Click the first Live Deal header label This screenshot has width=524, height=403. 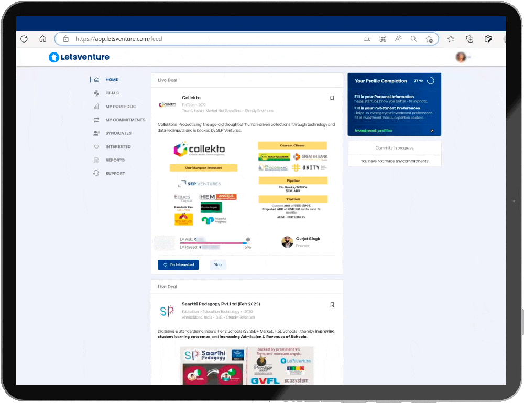[x=168, y=80]
